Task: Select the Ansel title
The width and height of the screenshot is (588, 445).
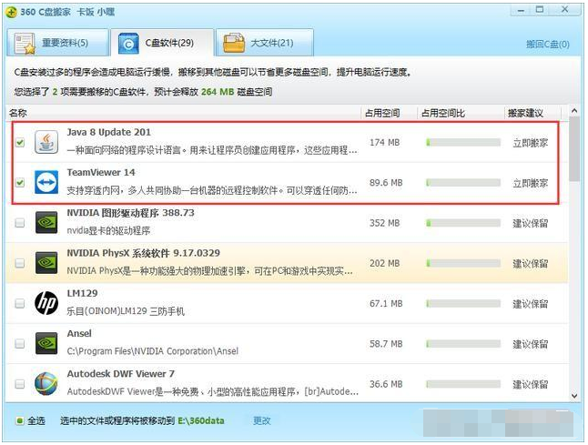Action: (79, 333)
